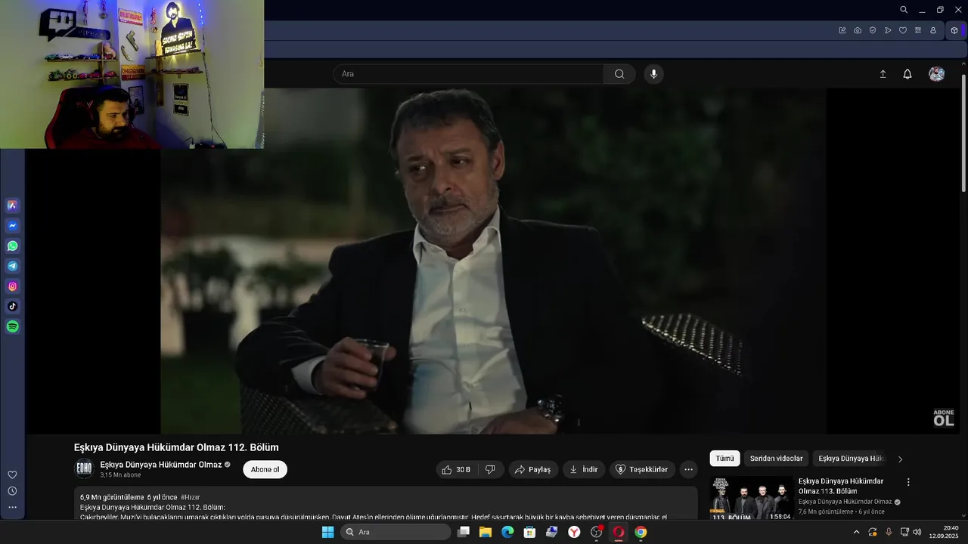
Task: Click the Paylaş share button
Action: (533, 469)
